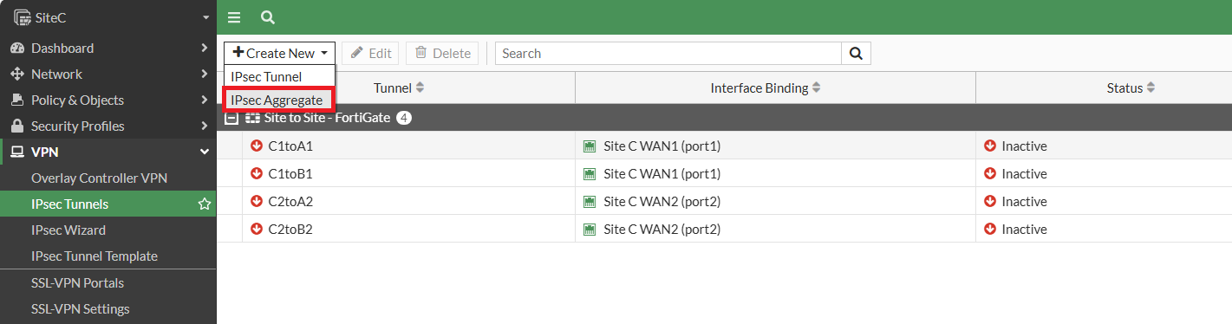This screenshot has height=324, width=1232.
Task: Click the Inactive status text of C2toA2
Action: point(1024,201)
